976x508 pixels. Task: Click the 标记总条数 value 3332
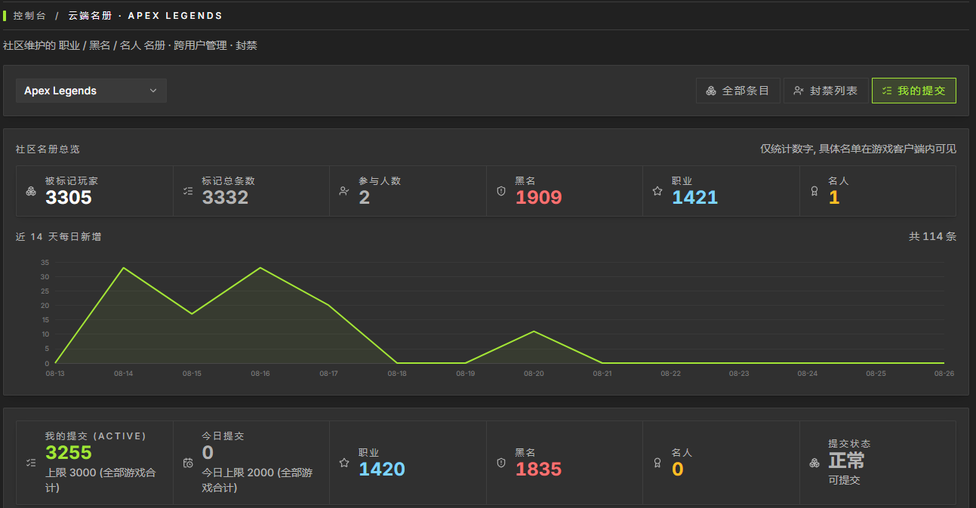click(225, 198)
